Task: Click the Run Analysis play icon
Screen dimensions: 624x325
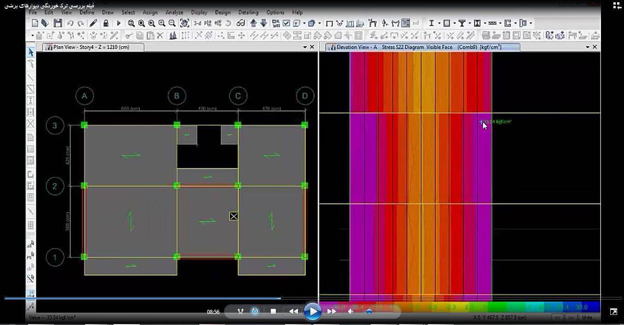Action: click(119, 23)
